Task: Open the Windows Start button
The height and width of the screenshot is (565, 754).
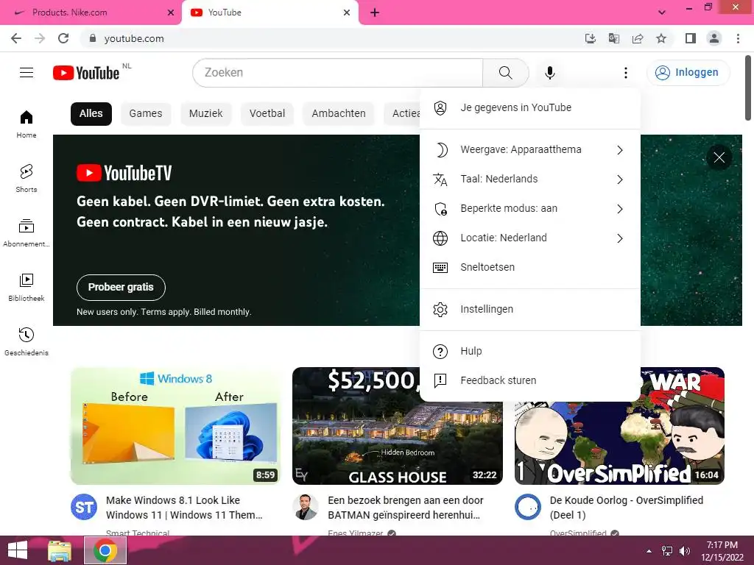Action: [18, 550]
